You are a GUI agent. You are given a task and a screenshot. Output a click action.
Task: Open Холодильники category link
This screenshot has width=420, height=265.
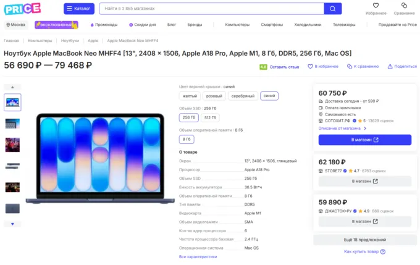(x=308, y=25)
